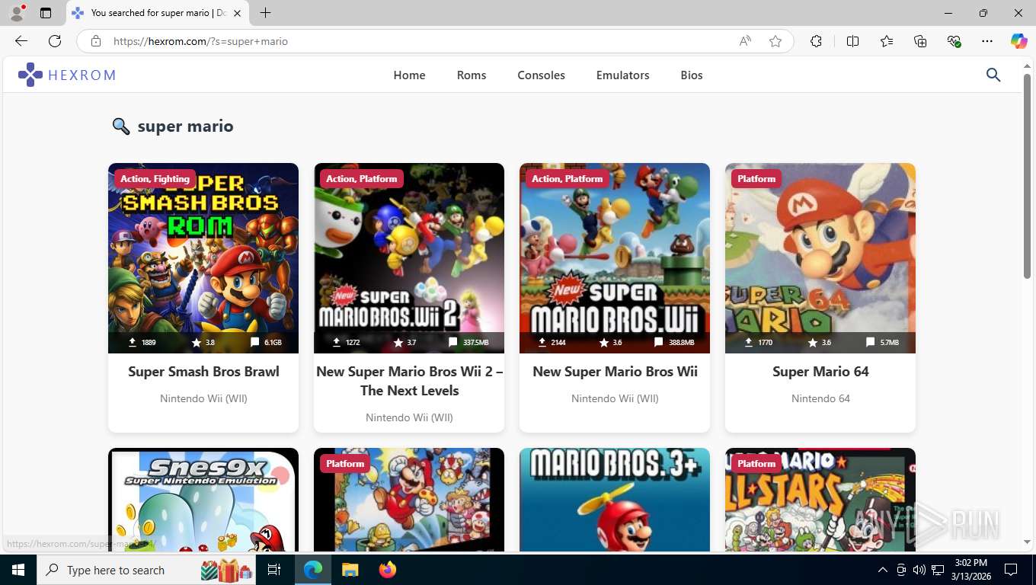Open Emulators menu item
The image size is (1036, 585).
(x=622, y=75)
